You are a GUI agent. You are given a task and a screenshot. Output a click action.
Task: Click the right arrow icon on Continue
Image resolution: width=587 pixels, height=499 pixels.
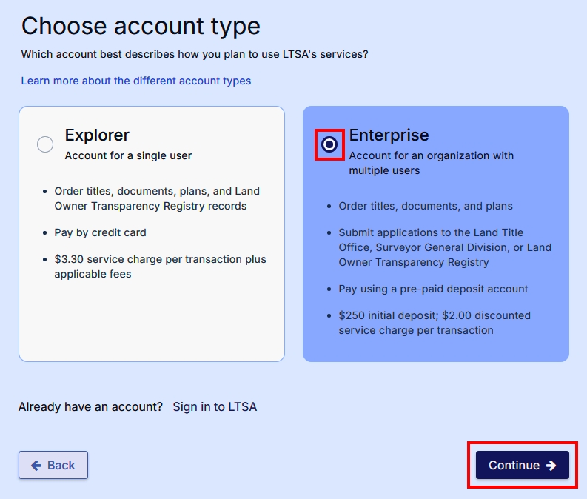click(551, 465)
